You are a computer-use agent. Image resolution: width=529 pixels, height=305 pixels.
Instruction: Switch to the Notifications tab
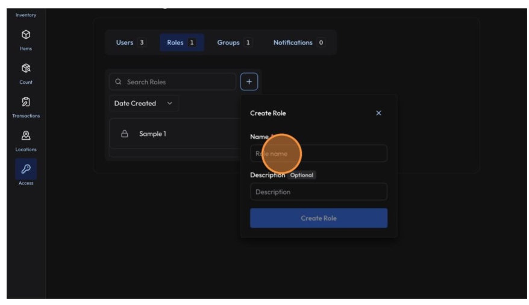pyautogui.click(x=299, y=43)
